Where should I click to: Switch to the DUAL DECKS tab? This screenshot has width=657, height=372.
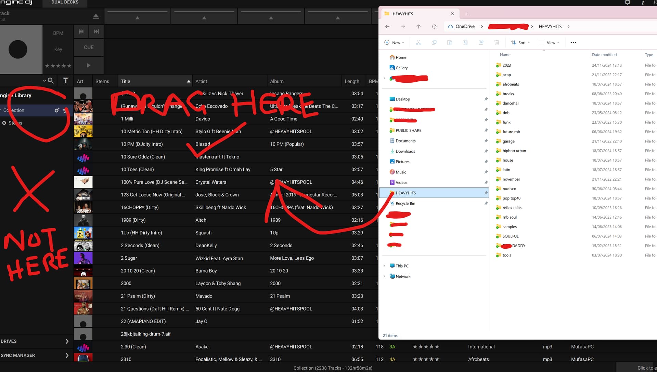[65, 2]
